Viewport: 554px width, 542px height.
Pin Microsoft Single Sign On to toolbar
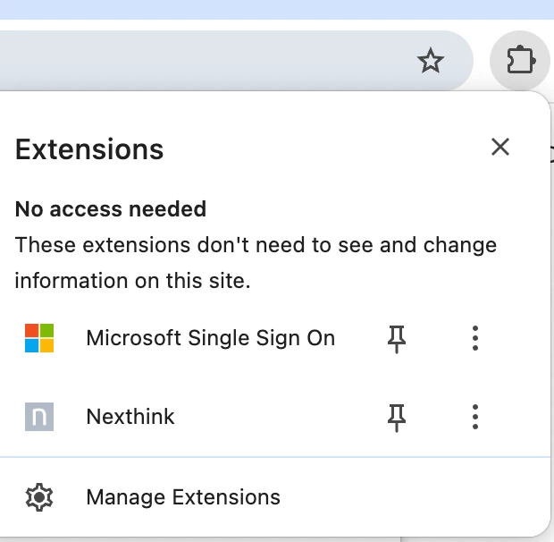tap(397, 338)
